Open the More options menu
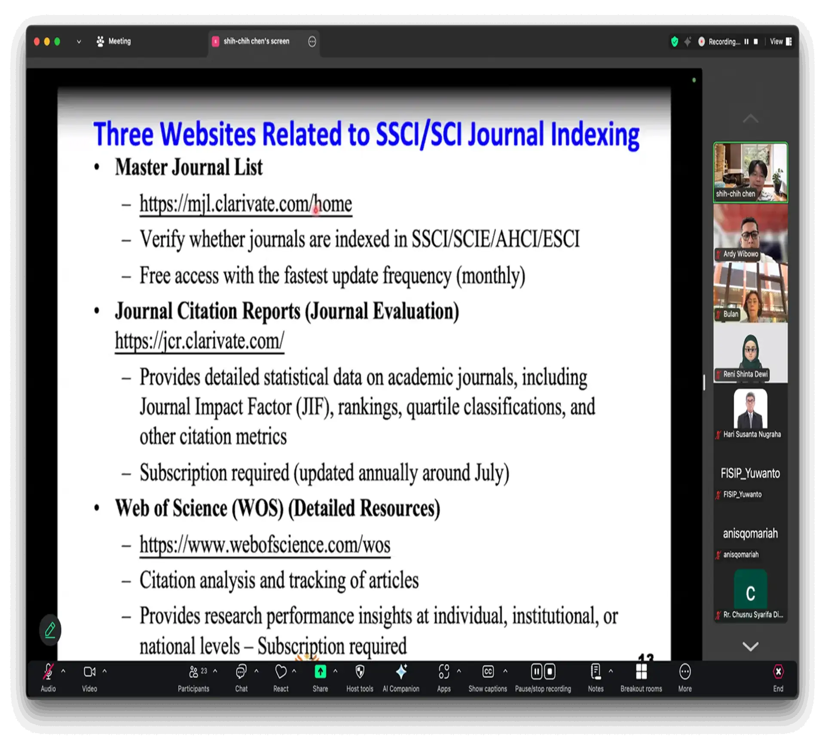Screen dimensions: 825x749 685,672
